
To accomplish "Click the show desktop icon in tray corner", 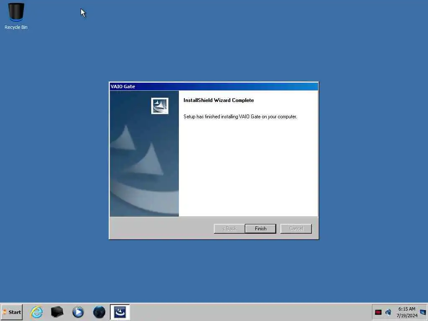I will 423,312.
